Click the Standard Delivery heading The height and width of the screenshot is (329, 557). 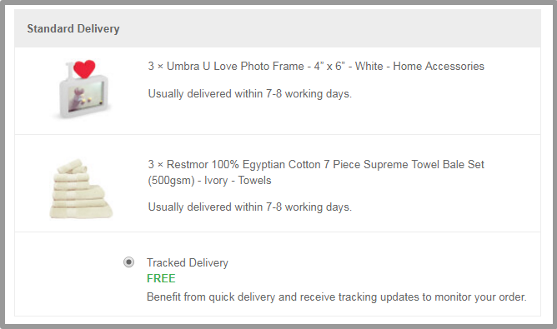pyautogui.click(x=73, y=29)
